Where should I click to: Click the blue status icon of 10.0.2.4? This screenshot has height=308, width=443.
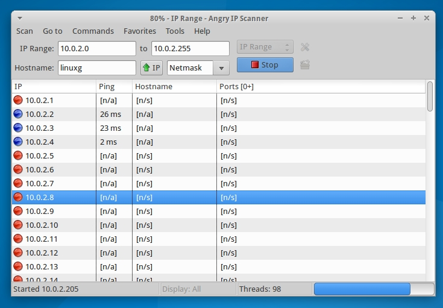point(18,142)
